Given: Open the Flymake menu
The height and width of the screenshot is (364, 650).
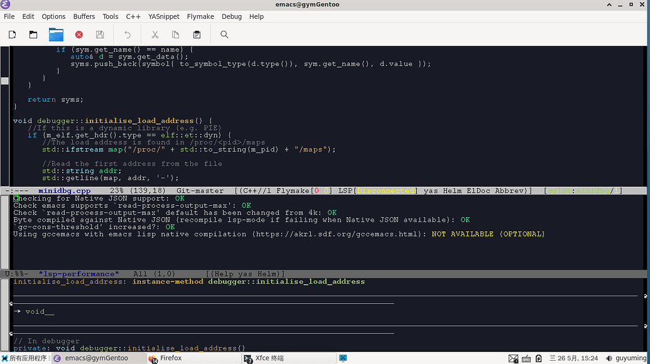Looking at the screenshot, I should coord(200,16).
